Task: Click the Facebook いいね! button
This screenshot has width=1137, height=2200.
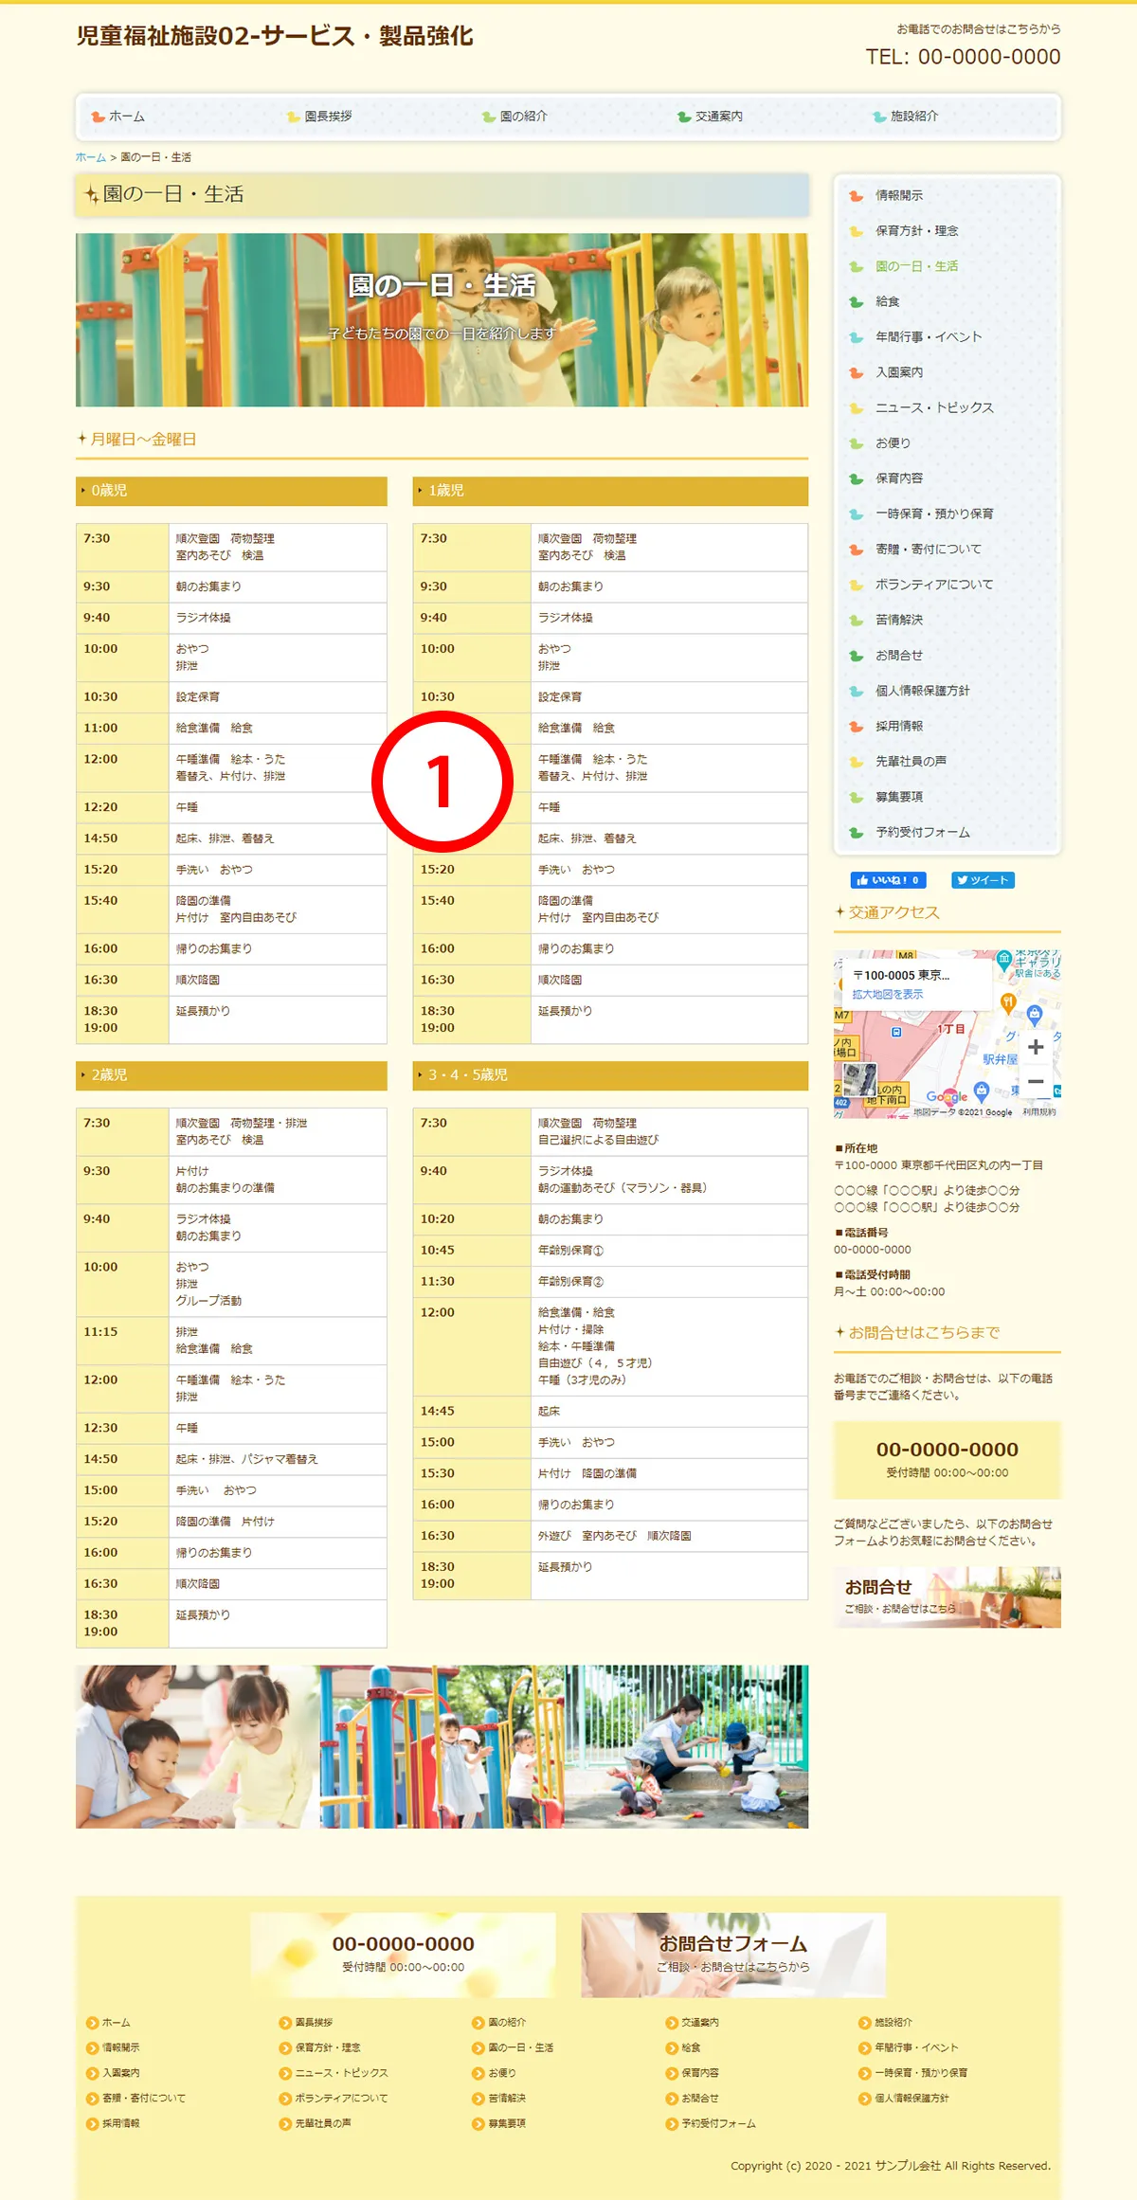Action: 888,880
